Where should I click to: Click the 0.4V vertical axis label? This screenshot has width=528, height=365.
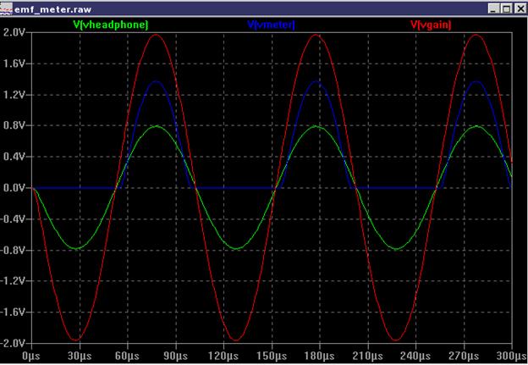(x=14, y=157)
